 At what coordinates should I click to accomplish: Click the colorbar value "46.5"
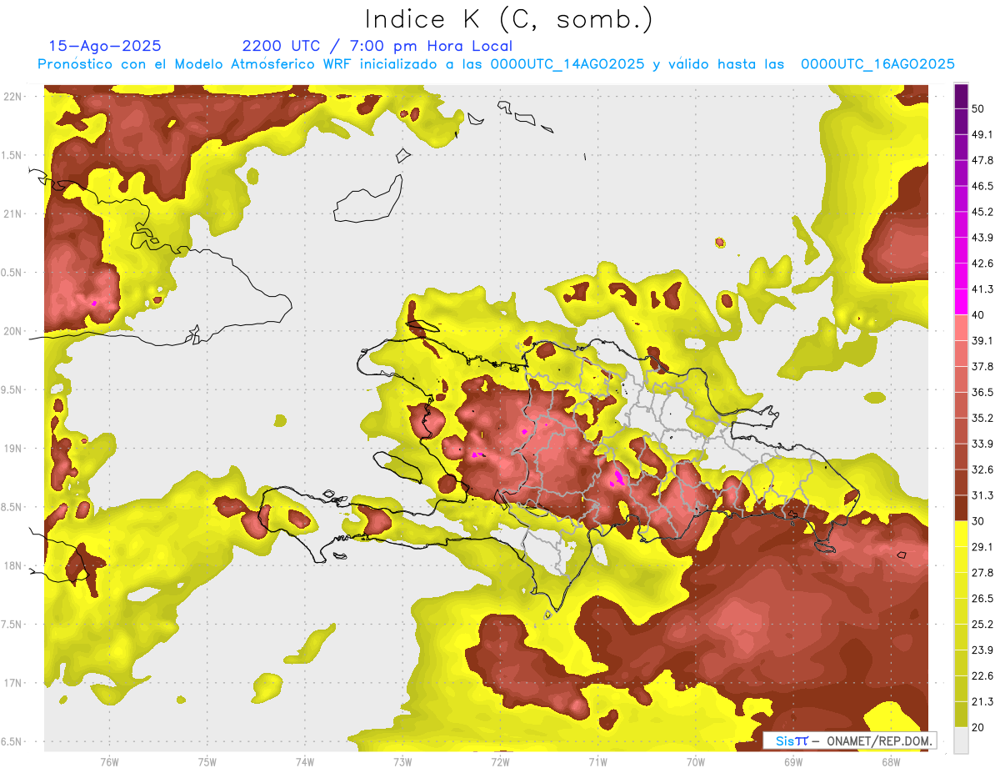coord(982,186)
